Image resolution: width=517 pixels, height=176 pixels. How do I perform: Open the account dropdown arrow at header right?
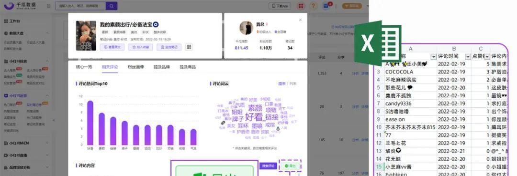coord(368,6)
